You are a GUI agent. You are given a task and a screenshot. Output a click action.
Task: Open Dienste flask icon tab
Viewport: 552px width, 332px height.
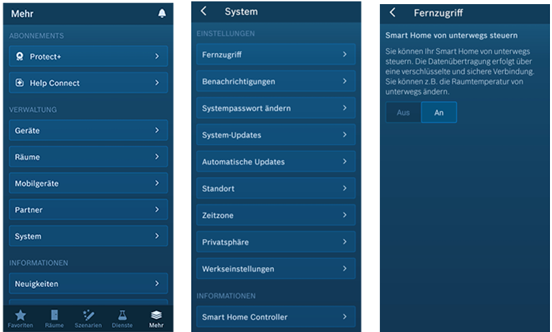(x=122, y=315)
